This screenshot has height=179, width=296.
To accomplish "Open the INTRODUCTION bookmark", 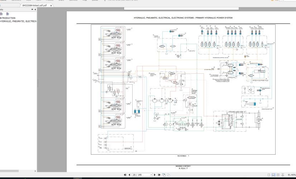I will click(8, 18).
